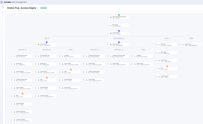Click the Approved status pill in trigger step

[118, 18]
